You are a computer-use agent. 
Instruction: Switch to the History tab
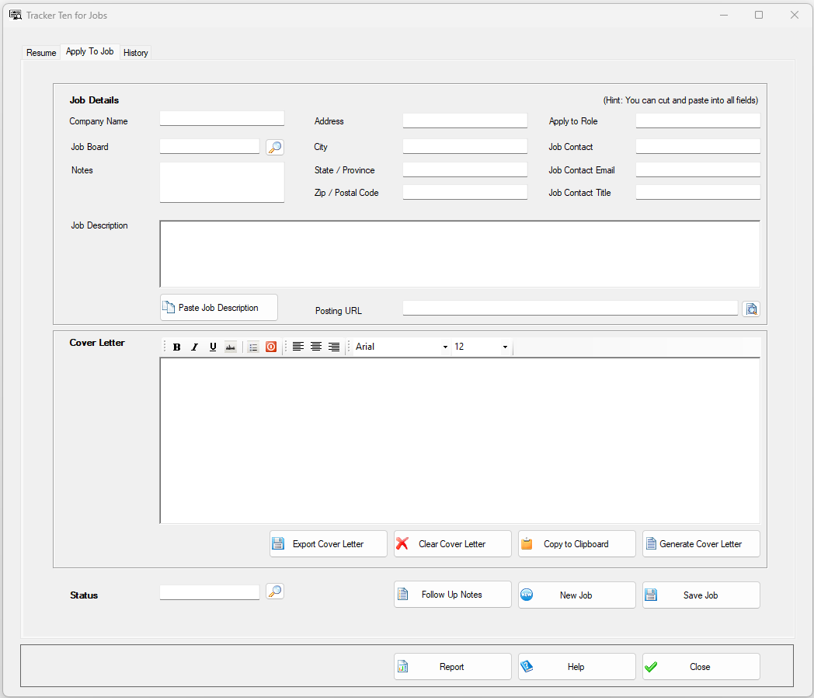135,52
